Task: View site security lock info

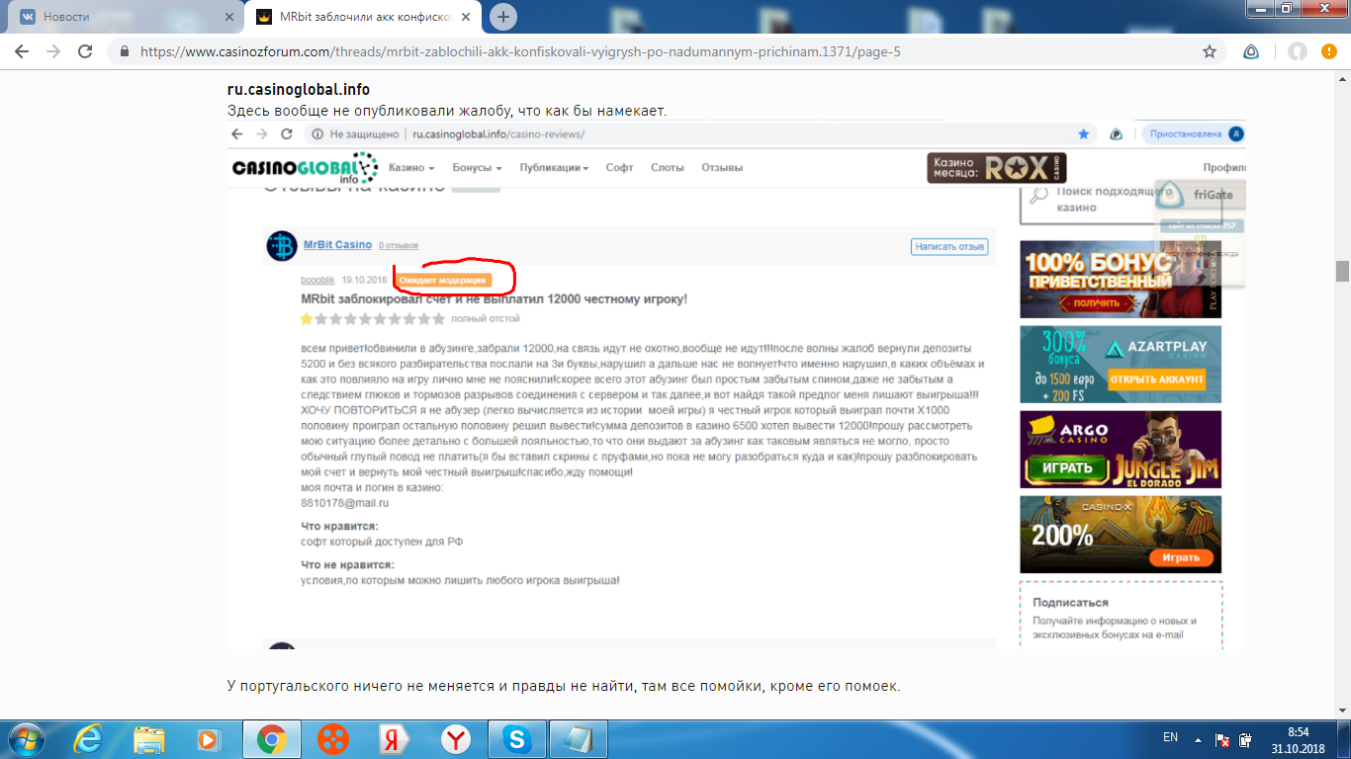Action: click(125, 51)
